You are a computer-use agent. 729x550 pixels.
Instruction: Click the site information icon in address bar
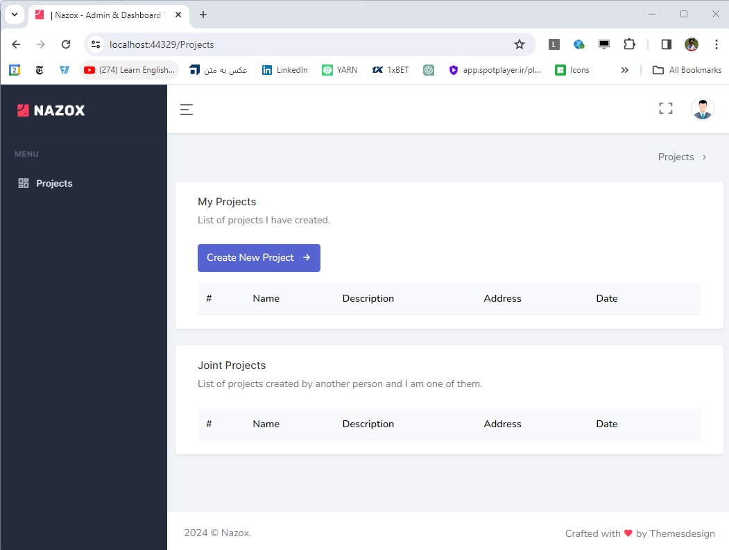click(96, 44)
